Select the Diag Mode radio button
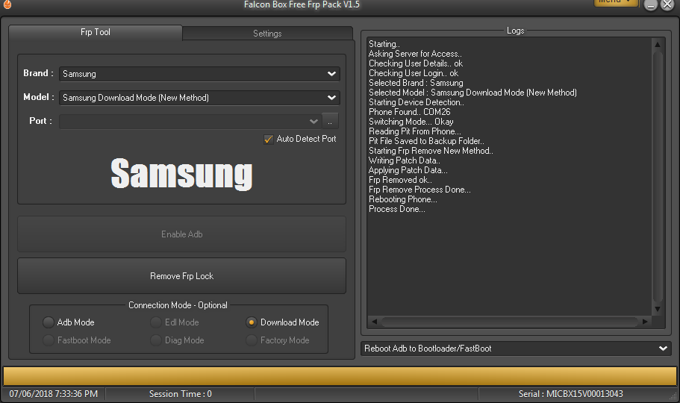Screen dimensions: 680x403 pyautogui.click(x=156, y=340)
